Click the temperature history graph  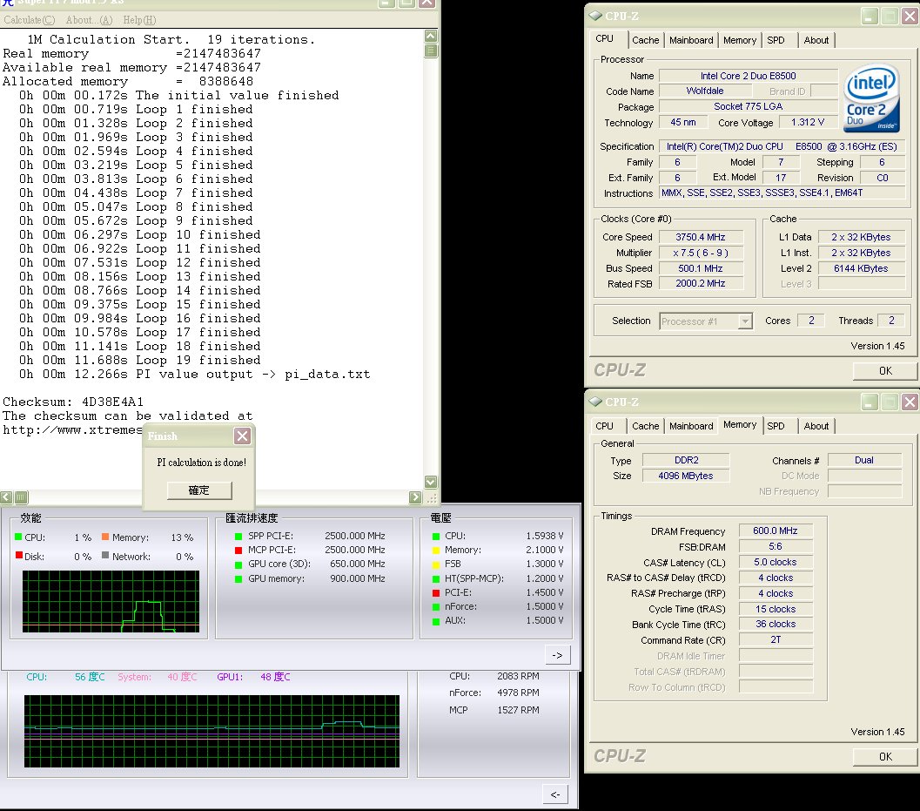(x=212, y=731)
